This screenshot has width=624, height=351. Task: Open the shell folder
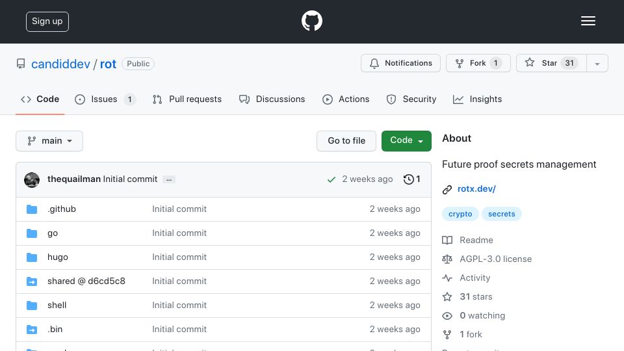(x=57, y=305)
